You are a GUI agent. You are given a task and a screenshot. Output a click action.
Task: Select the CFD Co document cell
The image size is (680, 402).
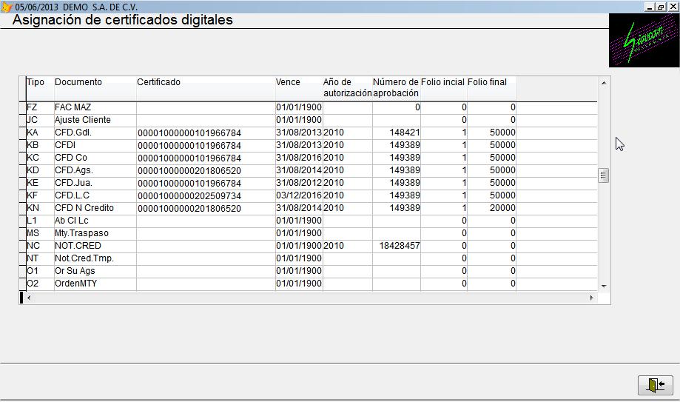95,158
